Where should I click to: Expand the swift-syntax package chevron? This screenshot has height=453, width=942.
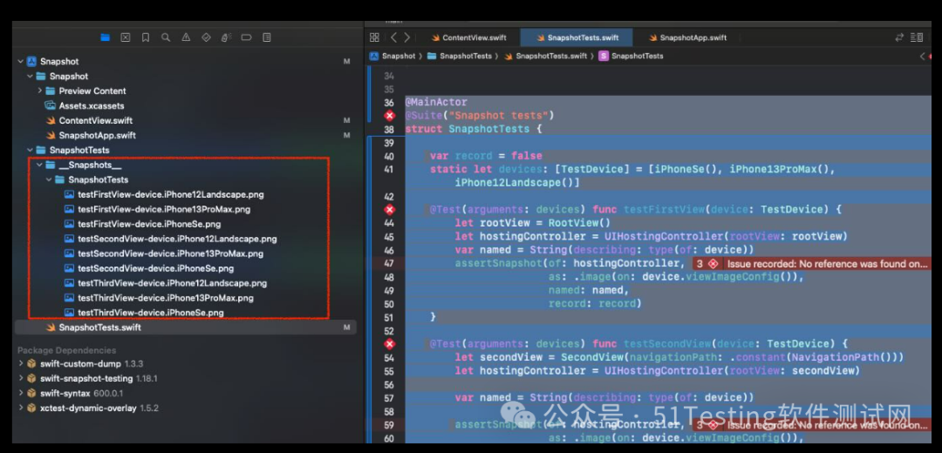click(20, 393)
